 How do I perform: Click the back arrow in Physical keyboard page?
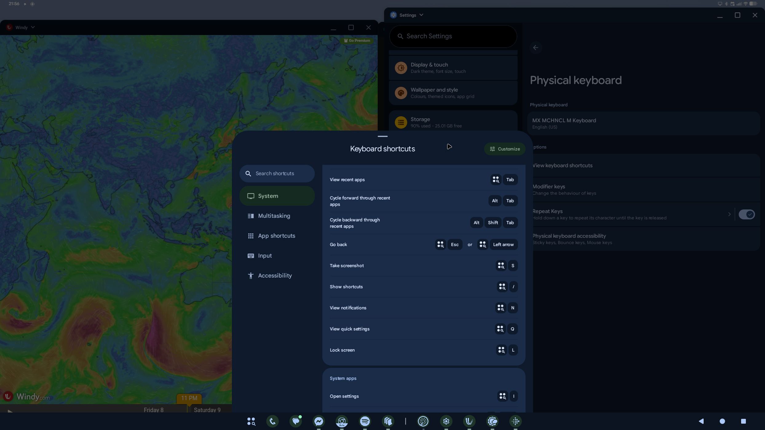coord(536,48)
